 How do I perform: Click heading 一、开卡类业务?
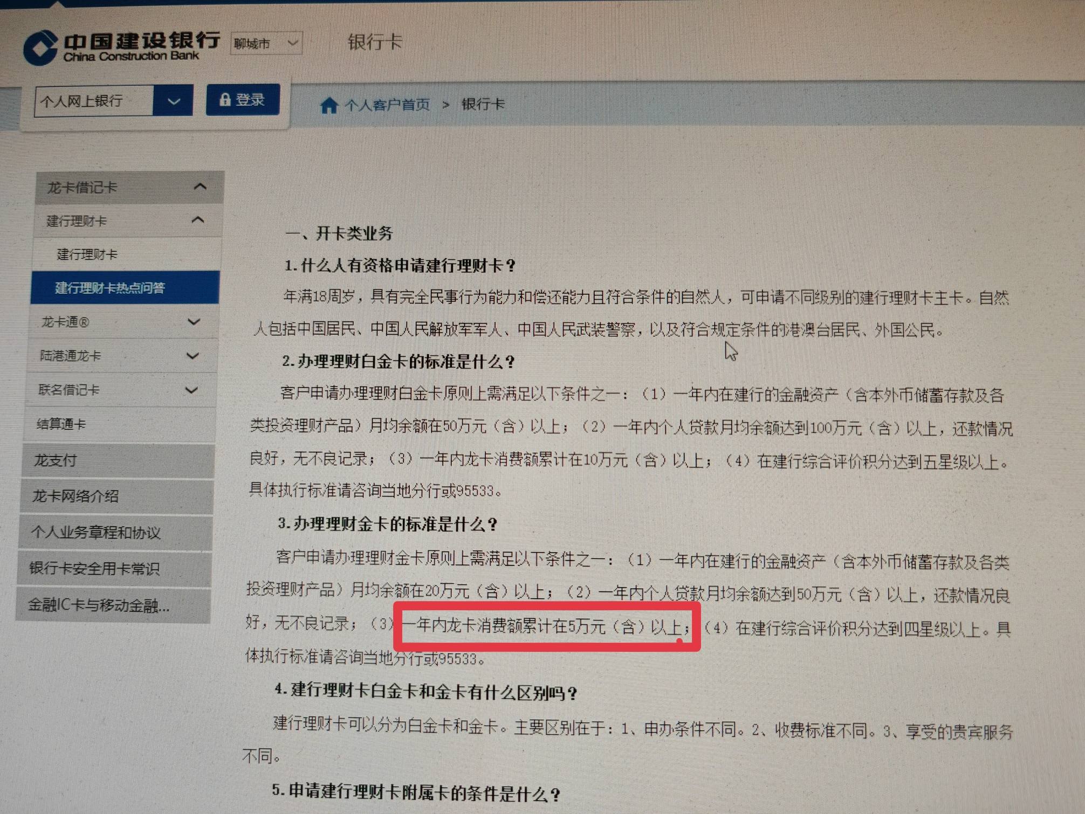[x=339, y=233]
